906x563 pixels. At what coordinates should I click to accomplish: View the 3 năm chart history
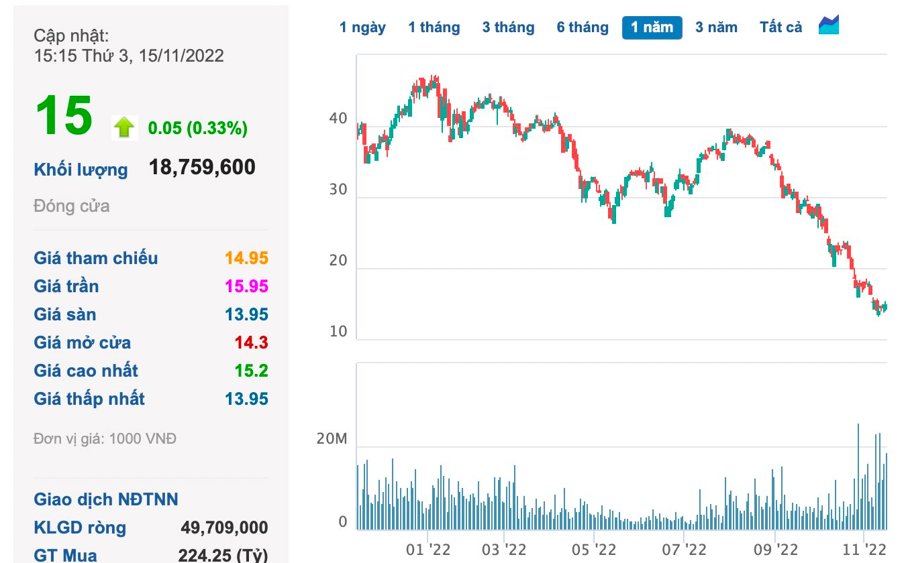coord(716,27)
